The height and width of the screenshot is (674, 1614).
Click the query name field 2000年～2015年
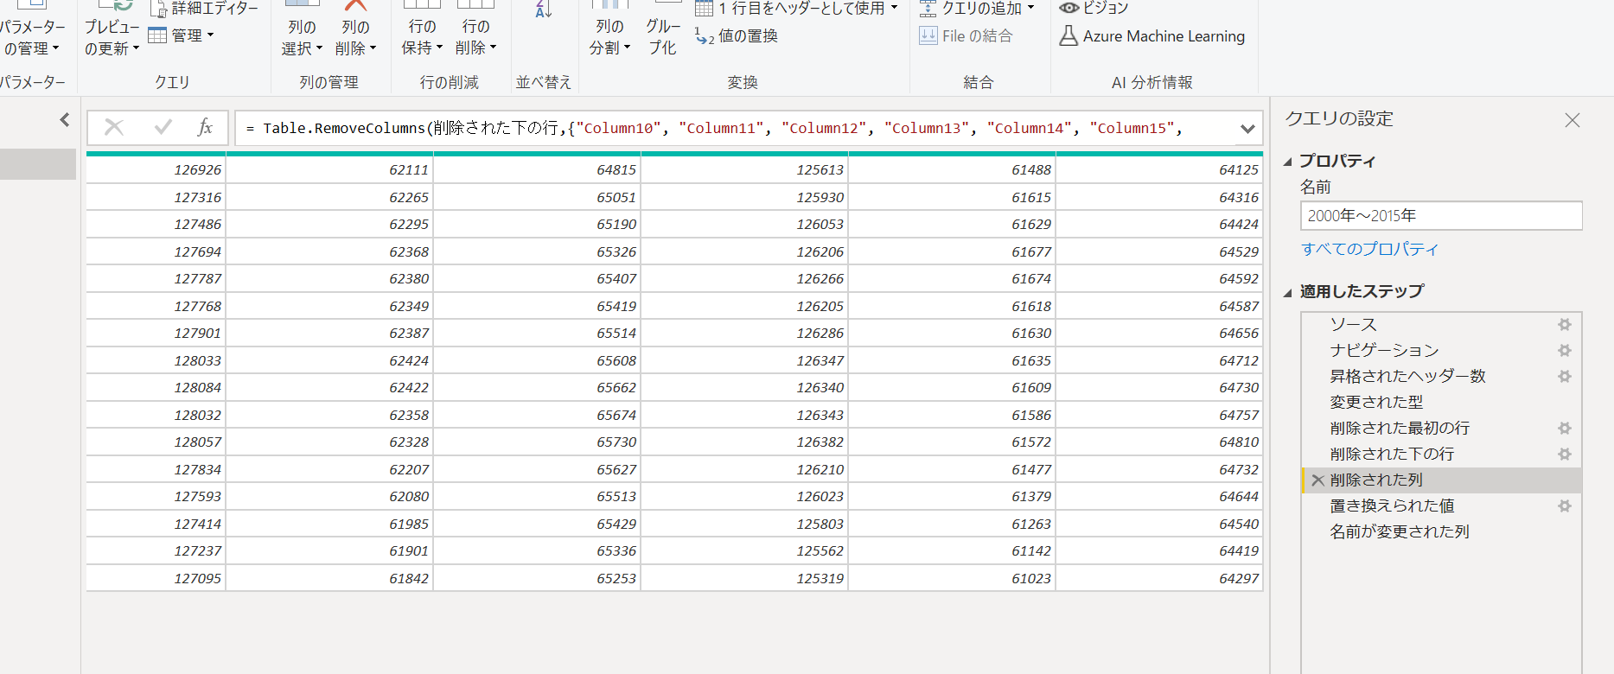coord(1440,216)
